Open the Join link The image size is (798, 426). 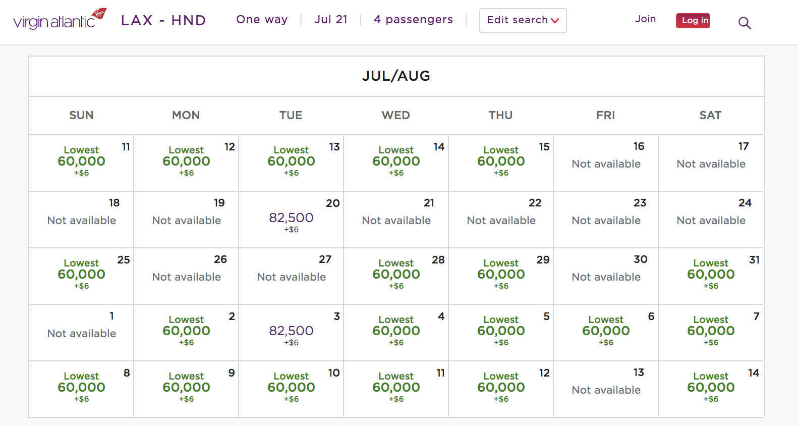coord(645,19)
